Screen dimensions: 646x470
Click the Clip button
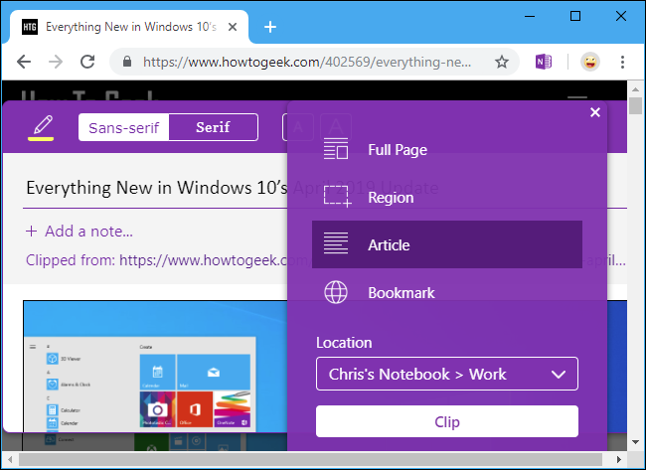[447, 421]
